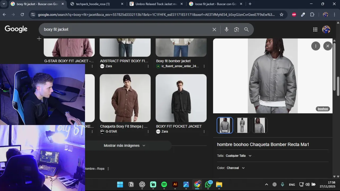Switch to loose fit jacket search tab
The height and width of the screenshot is (191, 340).
click(215, 4)
